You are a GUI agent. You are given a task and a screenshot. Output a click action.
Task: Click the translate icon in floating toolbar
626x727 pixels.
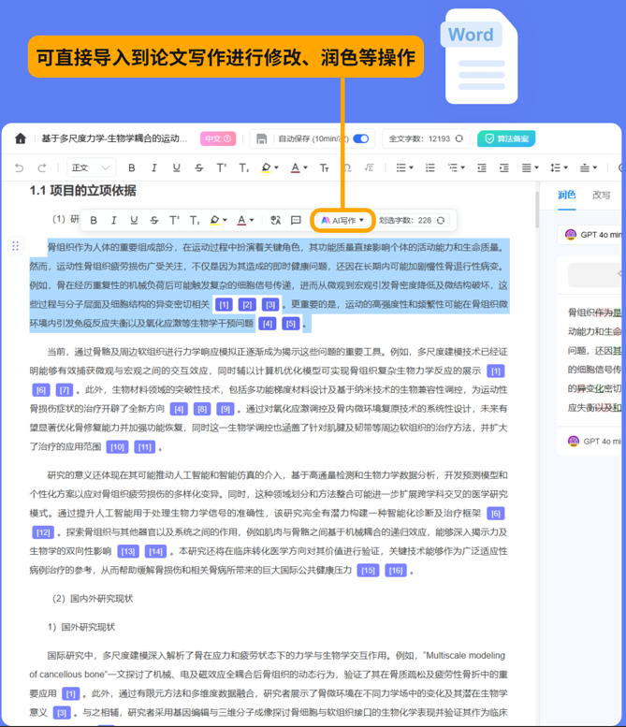(x=275, y=220)
